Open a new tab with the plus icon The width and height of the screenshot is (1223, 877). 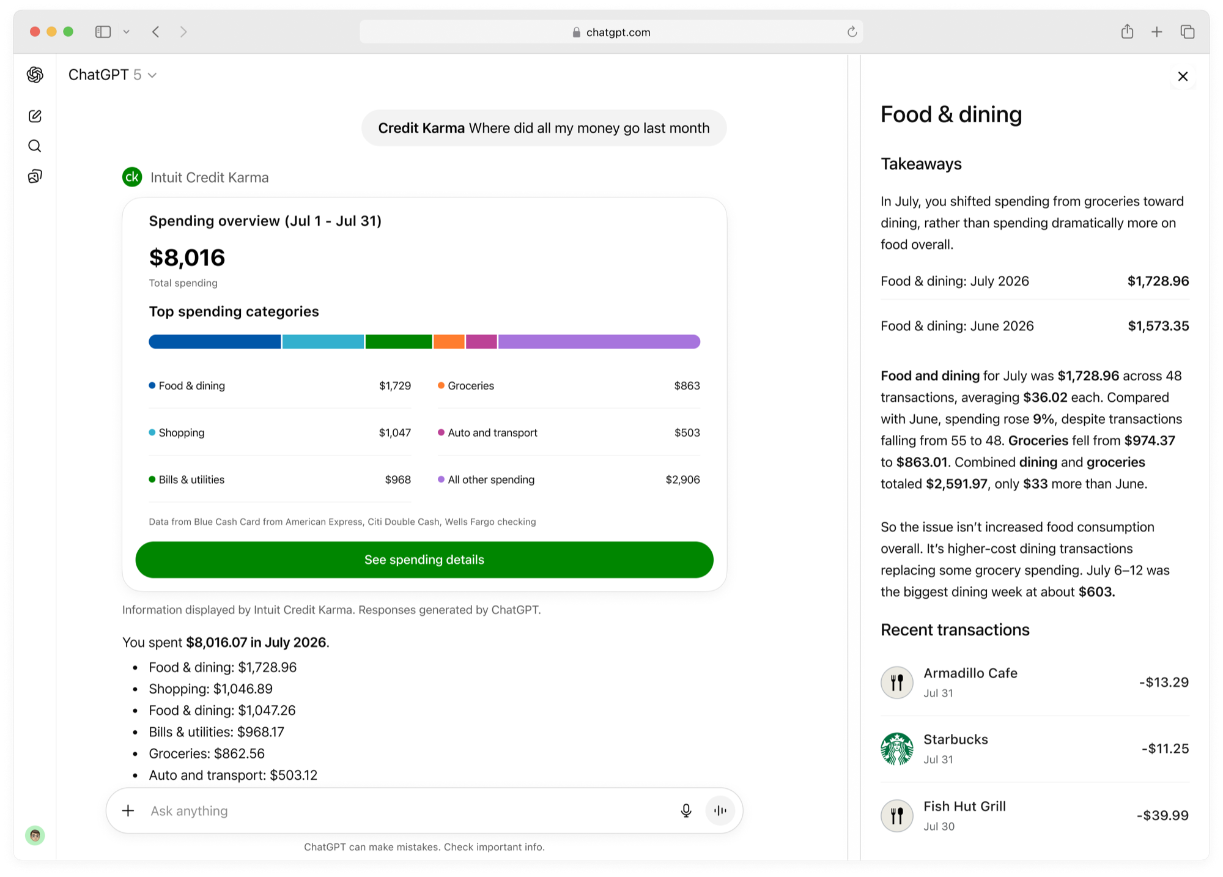[1156, 32]
